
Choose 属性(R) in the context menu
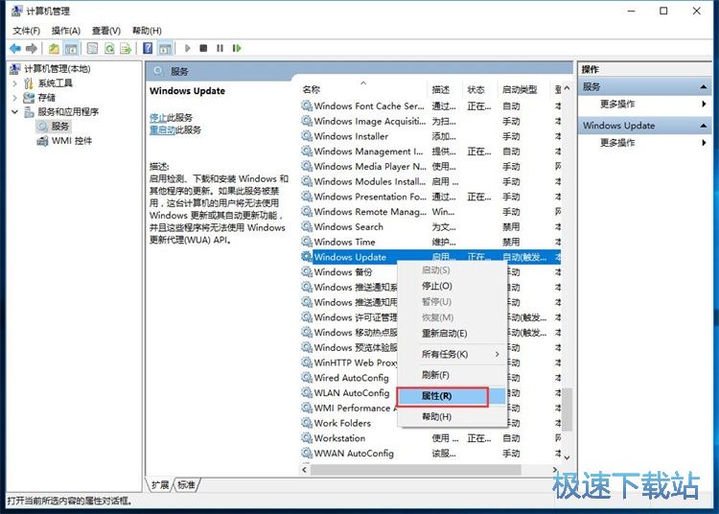[x=452, y=396]
